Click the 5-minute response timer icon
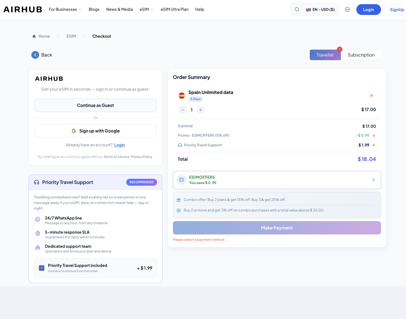The width and height of the screenshot is (406, 319). 38,233
